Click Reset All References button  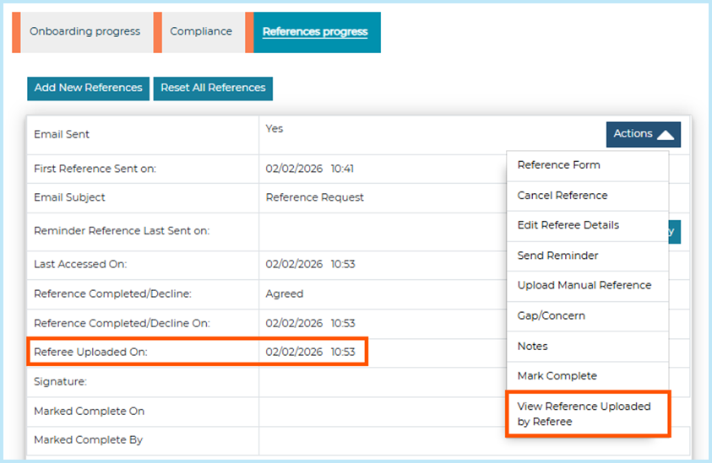click(x=213, y=88)
